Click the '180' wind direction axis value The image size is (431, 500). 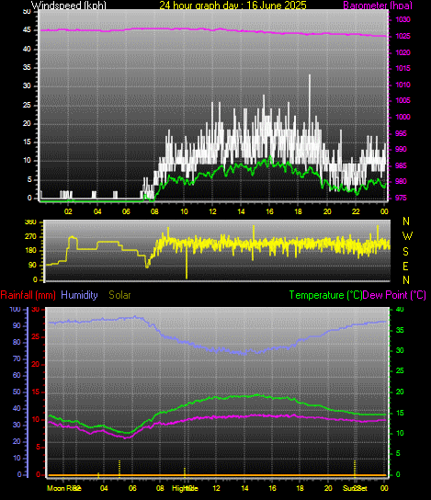click(x=30, y=251)
